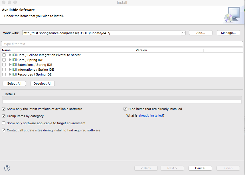Click the Name column header

[x=68, y=50]
